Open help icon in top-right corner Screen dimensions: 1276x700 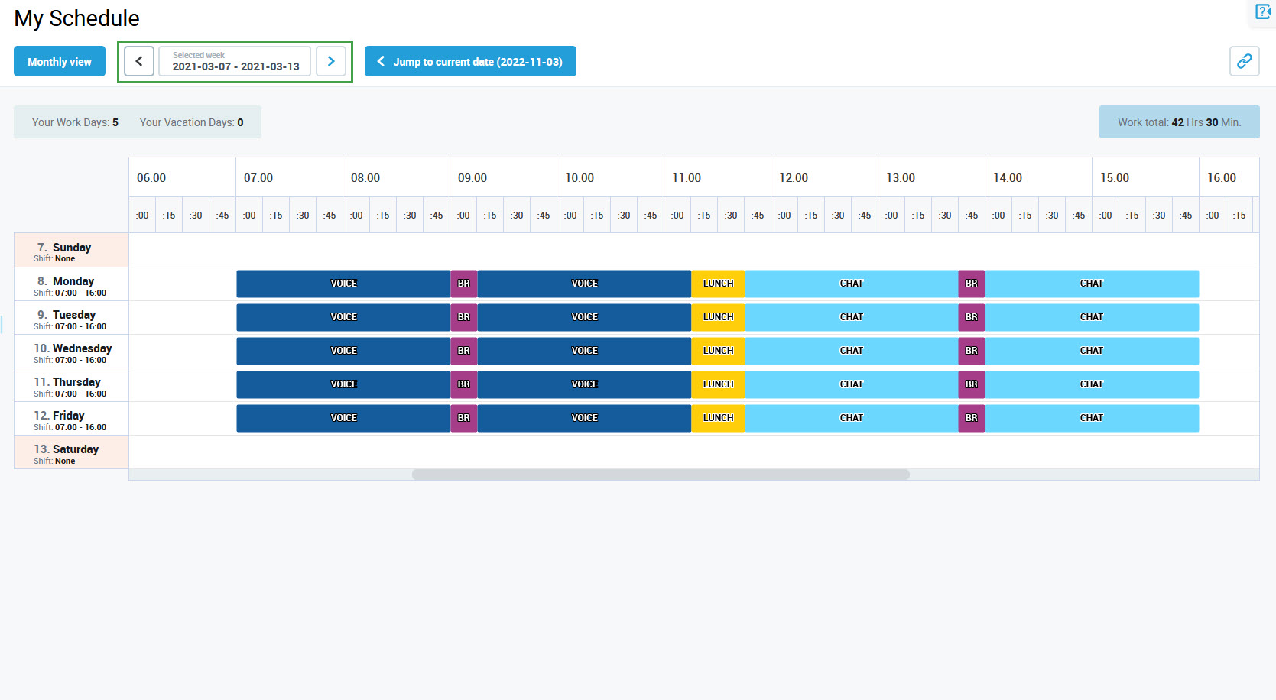click(1262, 12)
